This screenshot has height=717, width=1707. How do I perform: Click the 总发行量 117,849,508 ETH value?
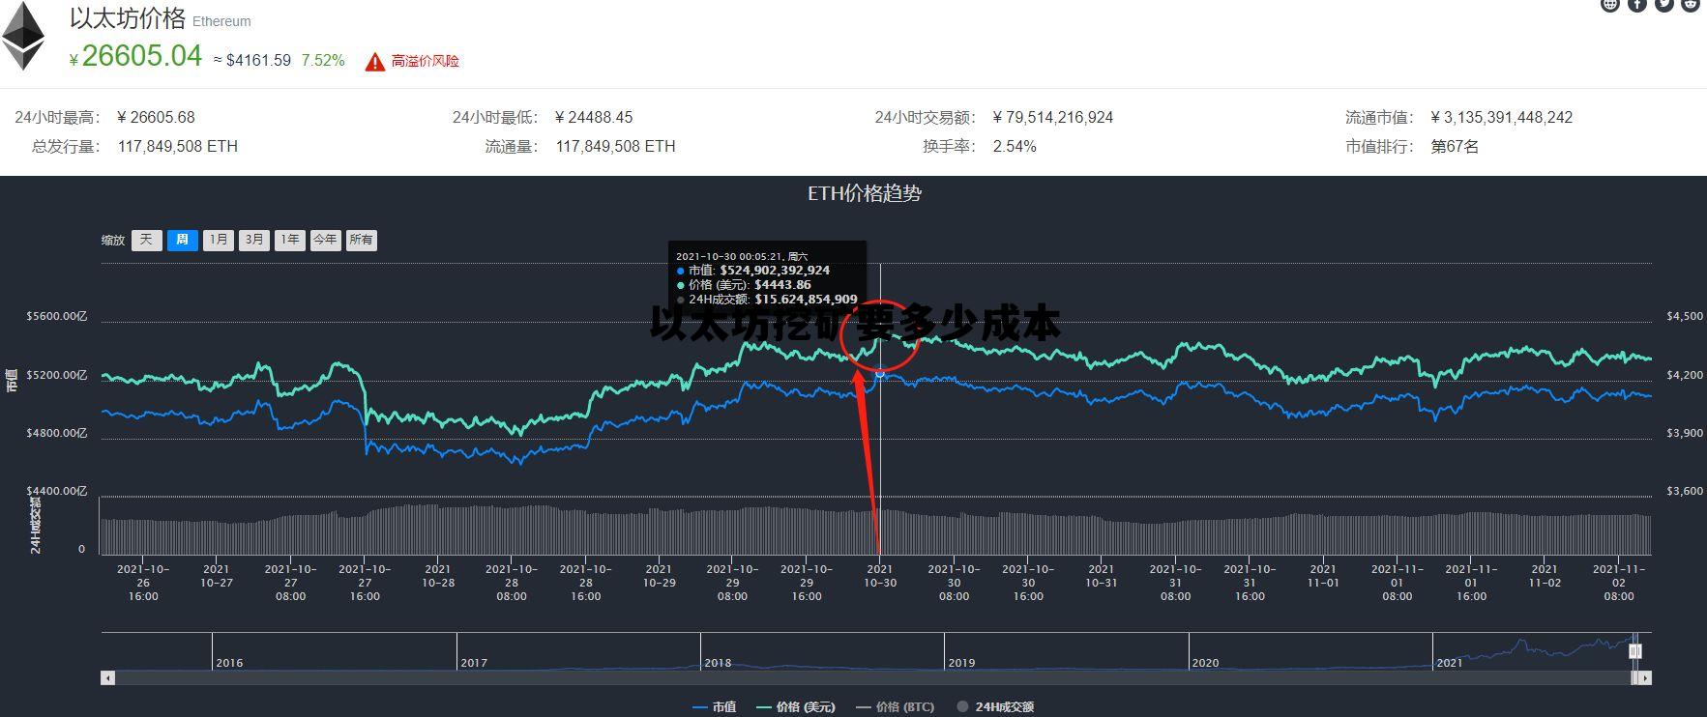coord(178,146)
